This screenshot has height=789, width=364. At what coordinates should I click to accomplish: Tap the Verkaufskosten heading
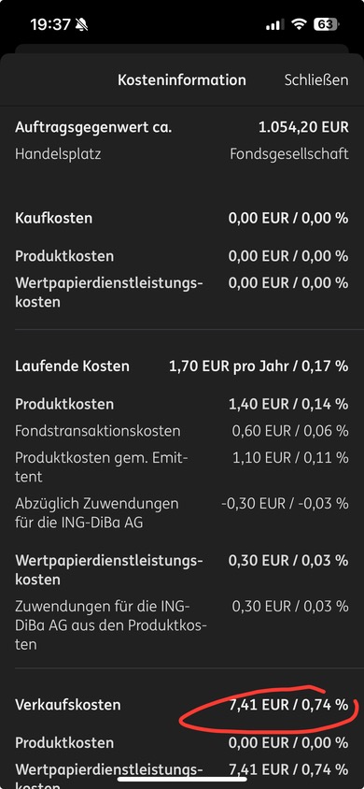coord(68,705)
